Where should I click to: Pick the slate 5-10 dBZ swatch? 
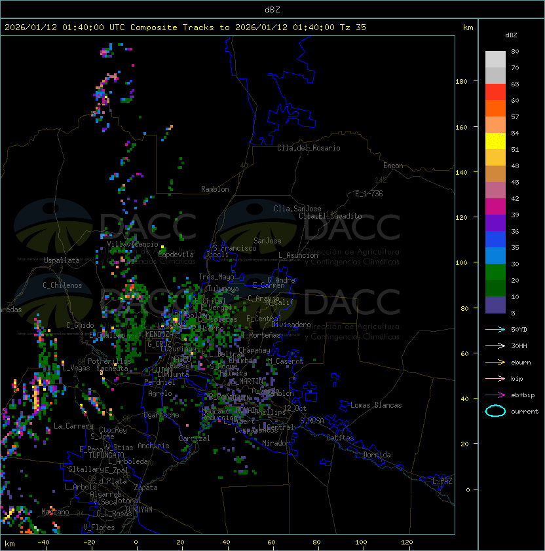(495, 305)
